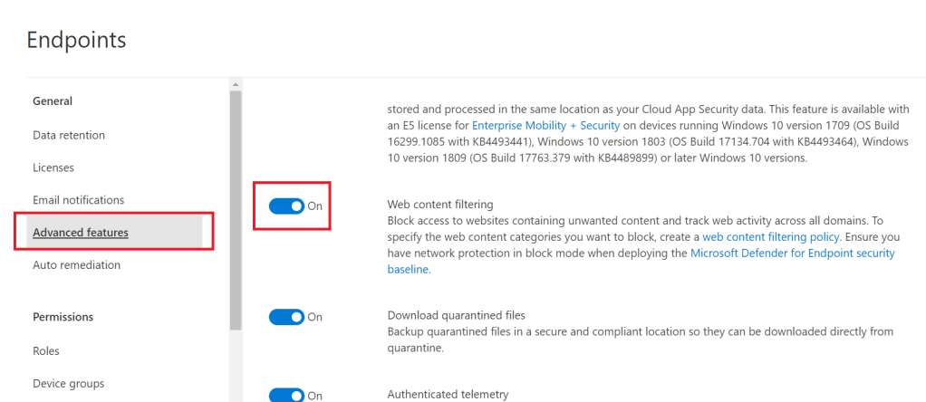Turn off the Web content filtering toggle
Screen dimensions: 926x402
[x=286, y=206]
